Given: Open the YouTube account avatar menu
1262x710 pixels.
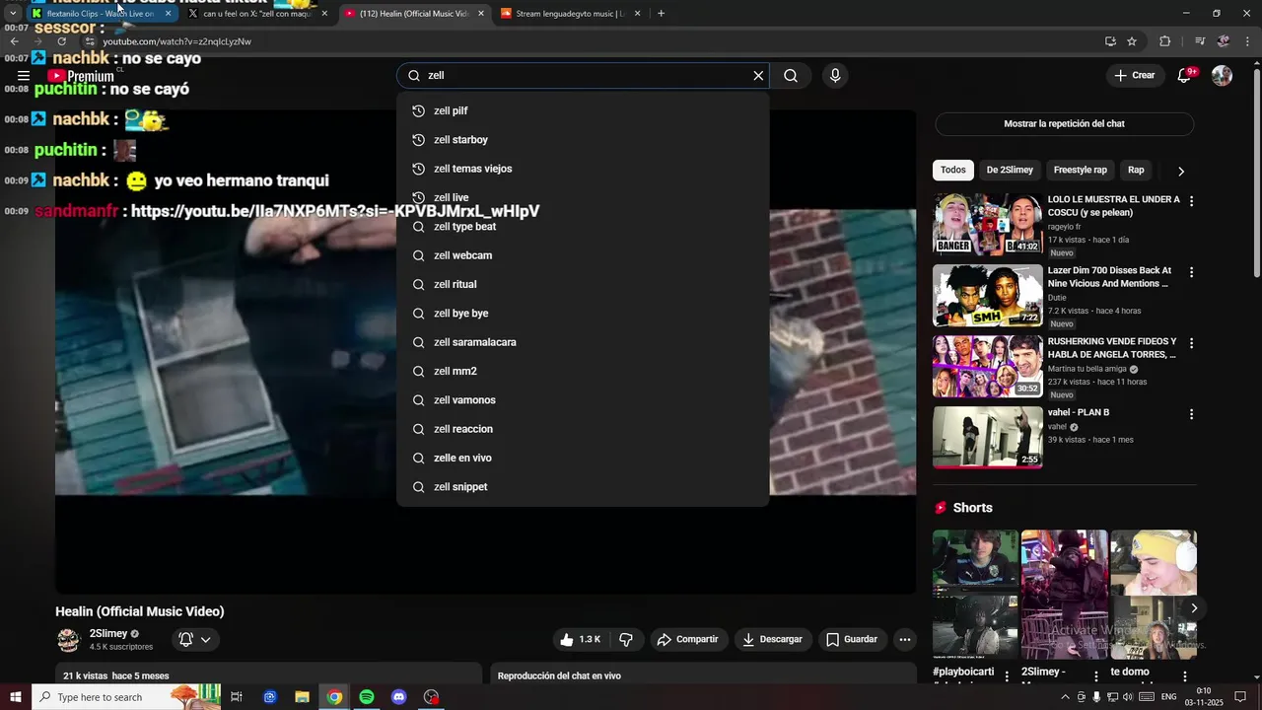Looking at the screenshot, I should tap(1222, 76).
